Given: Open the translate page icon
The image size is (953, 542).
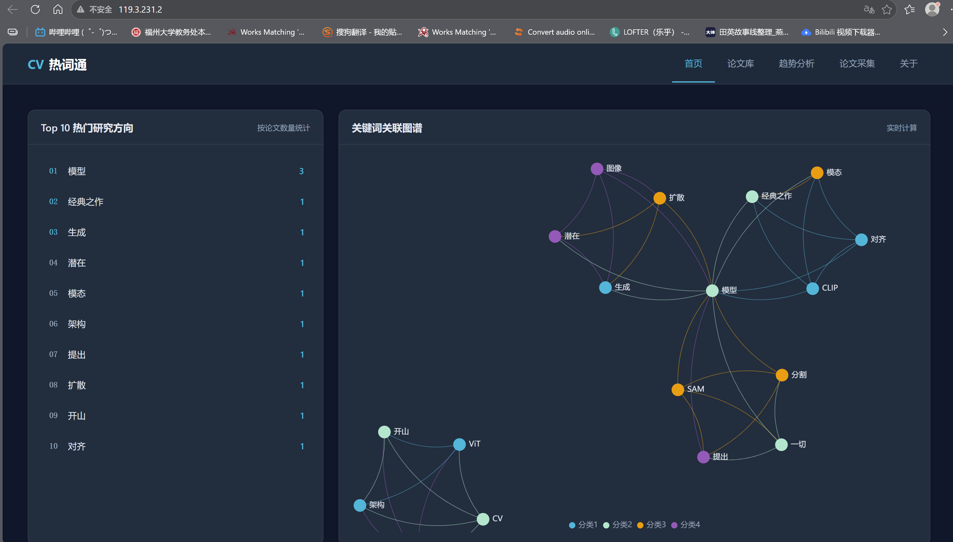Looking at the screenshot, I should click(869, 9).
